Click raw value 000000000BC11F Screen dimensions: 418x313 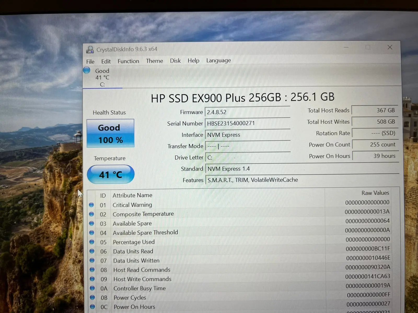coord(368,249)
